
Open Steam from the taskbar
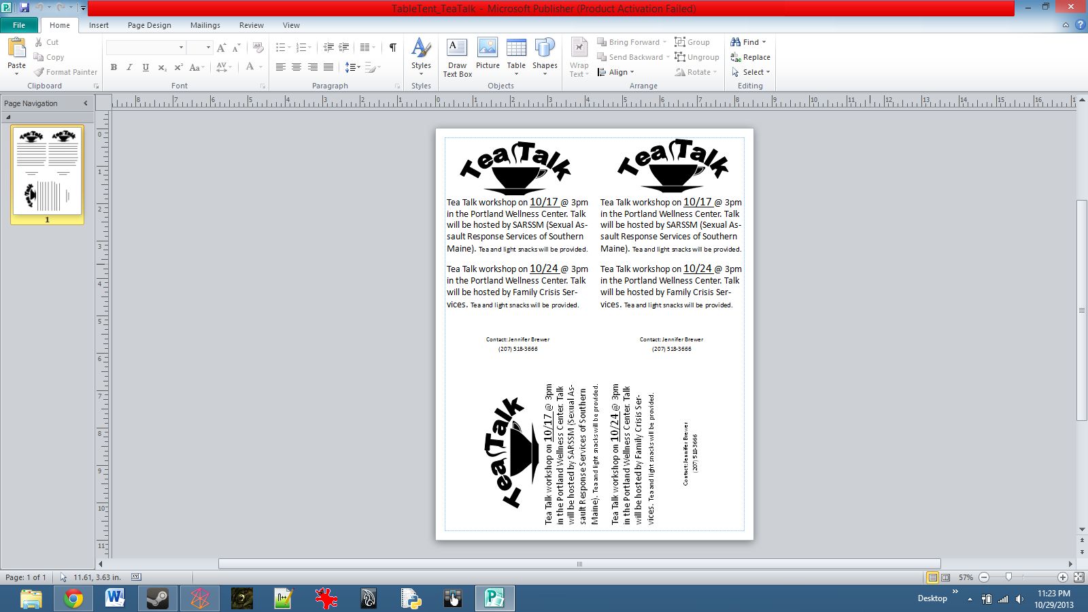click(158, 598)
